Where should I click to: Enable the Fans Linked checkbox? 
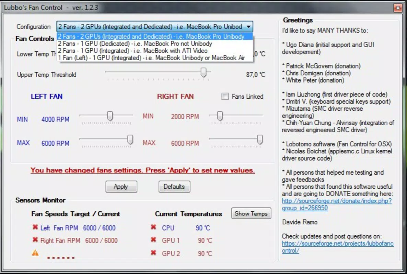point(225,96)
